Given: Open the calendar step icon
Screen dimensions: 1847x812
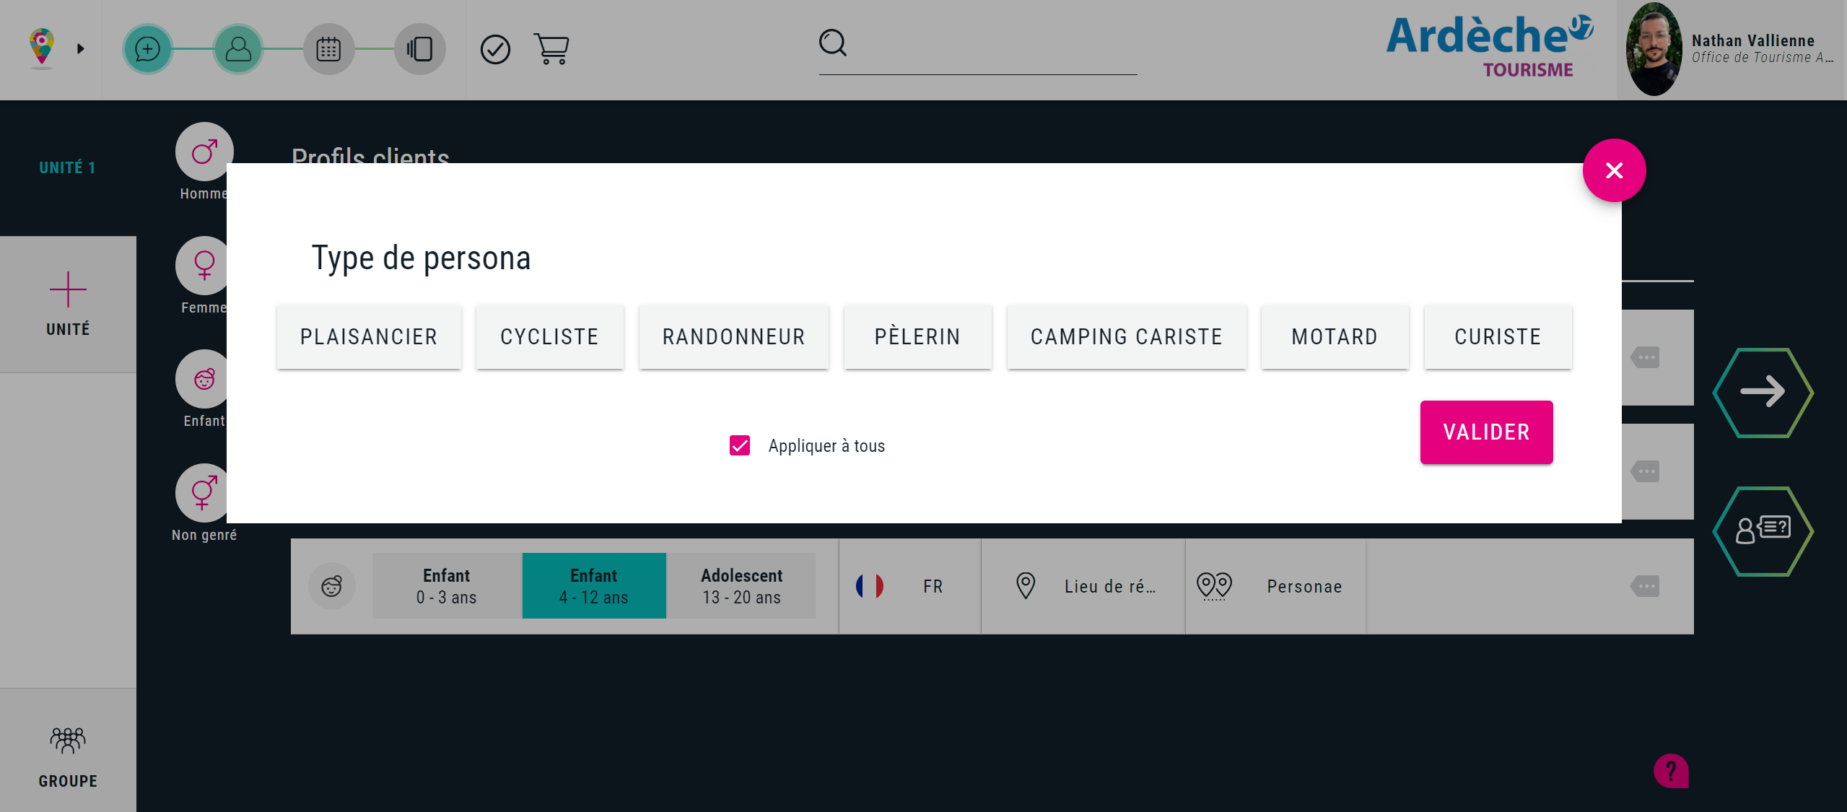Looking at the screenshot, I should tap(328, 49).
